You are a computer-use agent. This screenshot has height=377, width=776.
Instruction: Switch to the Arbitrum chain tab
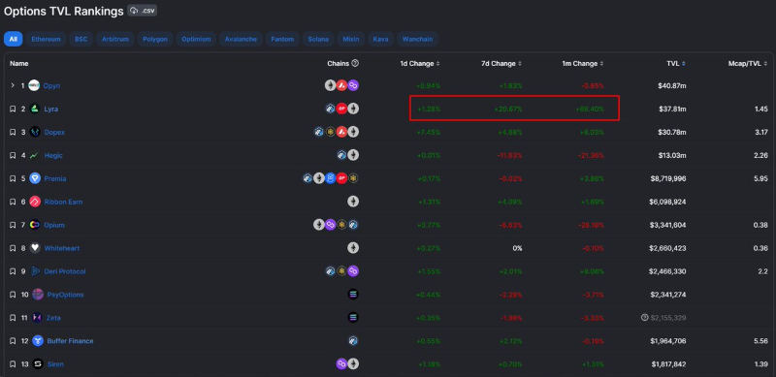[115, 39]
